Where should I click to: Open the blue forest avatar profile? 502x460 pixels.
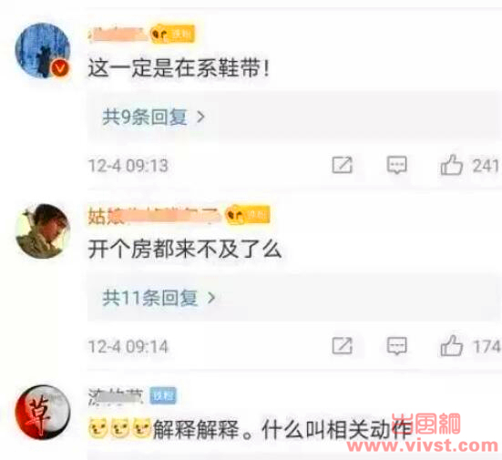[43, 50]
